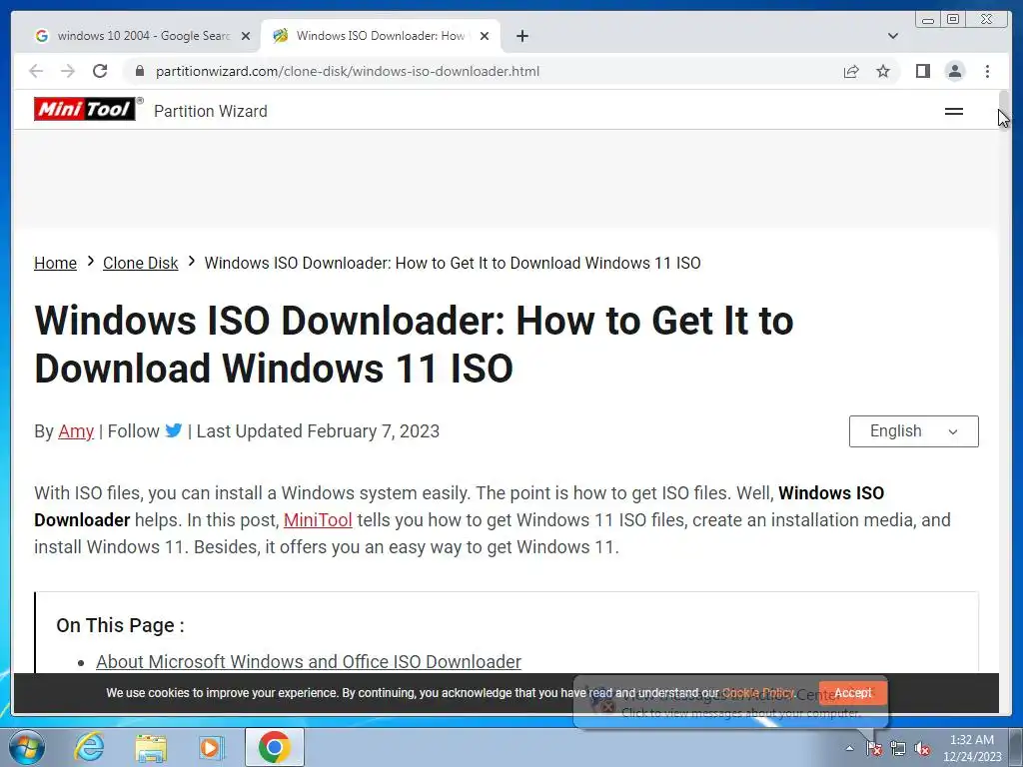
Task: Open the Action Center flag icon
Action: click(873, 748)
